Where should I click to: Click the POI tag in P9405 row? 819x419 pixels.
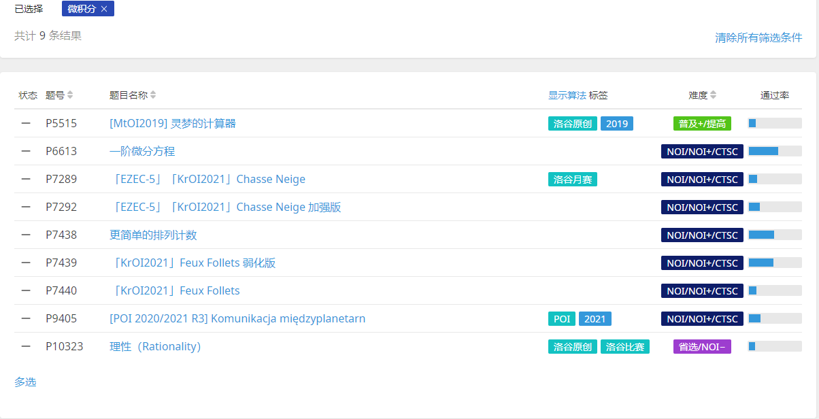coord(562,319)
